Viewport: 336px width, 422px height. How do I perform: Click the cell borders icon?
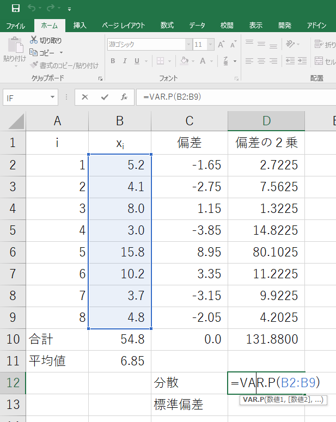[161, 61]
